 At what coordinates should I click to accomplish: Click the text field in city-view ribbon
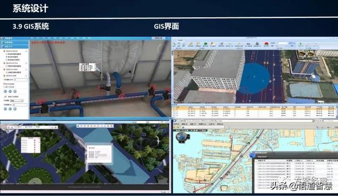[283, 43]
